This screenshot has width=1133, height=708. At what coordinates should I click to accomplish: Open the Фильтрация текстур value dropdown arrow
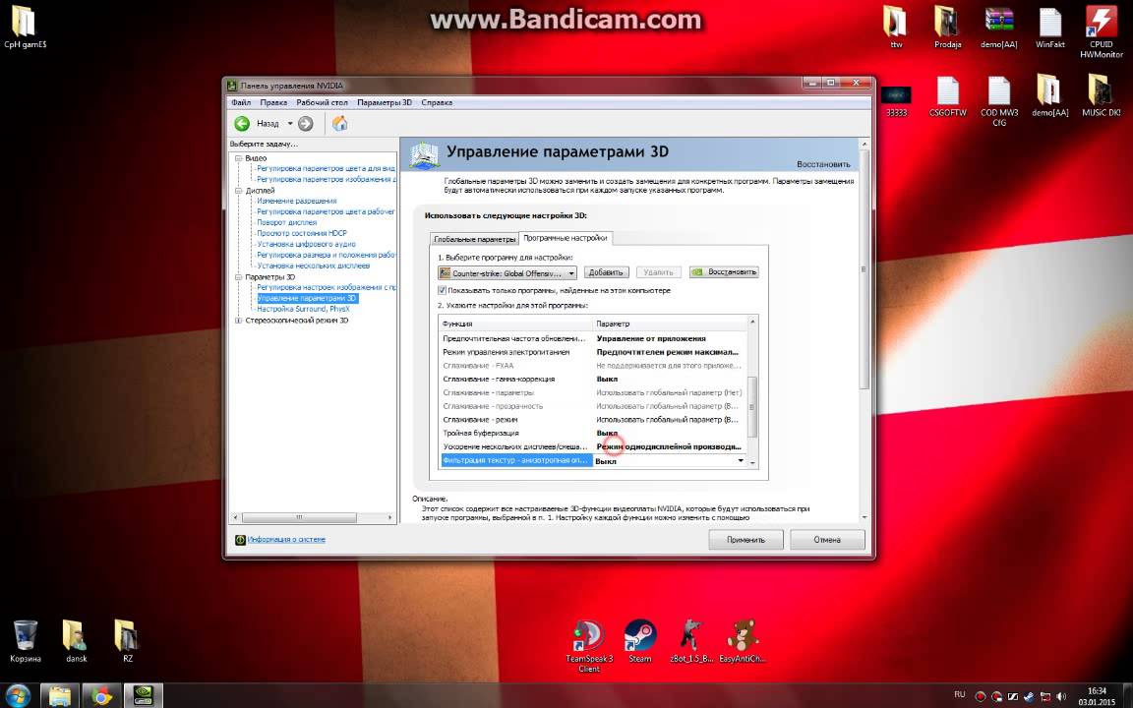point(741,461)
